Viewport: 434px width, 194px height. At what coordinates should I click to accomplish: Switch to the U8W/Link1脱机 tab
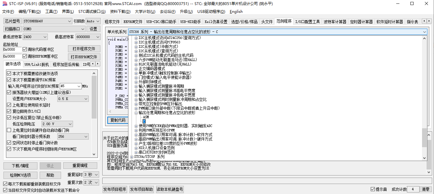click(37, 64)
